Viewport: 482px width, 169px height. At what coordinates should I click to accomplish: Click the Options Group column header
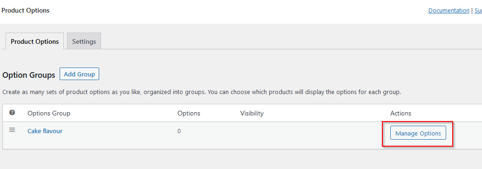[49, 113]
